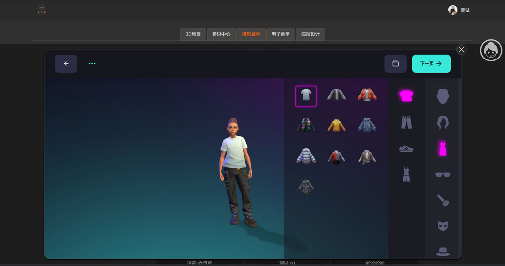Open the hat headwear category
505x266 pixels.
point(443,251)
